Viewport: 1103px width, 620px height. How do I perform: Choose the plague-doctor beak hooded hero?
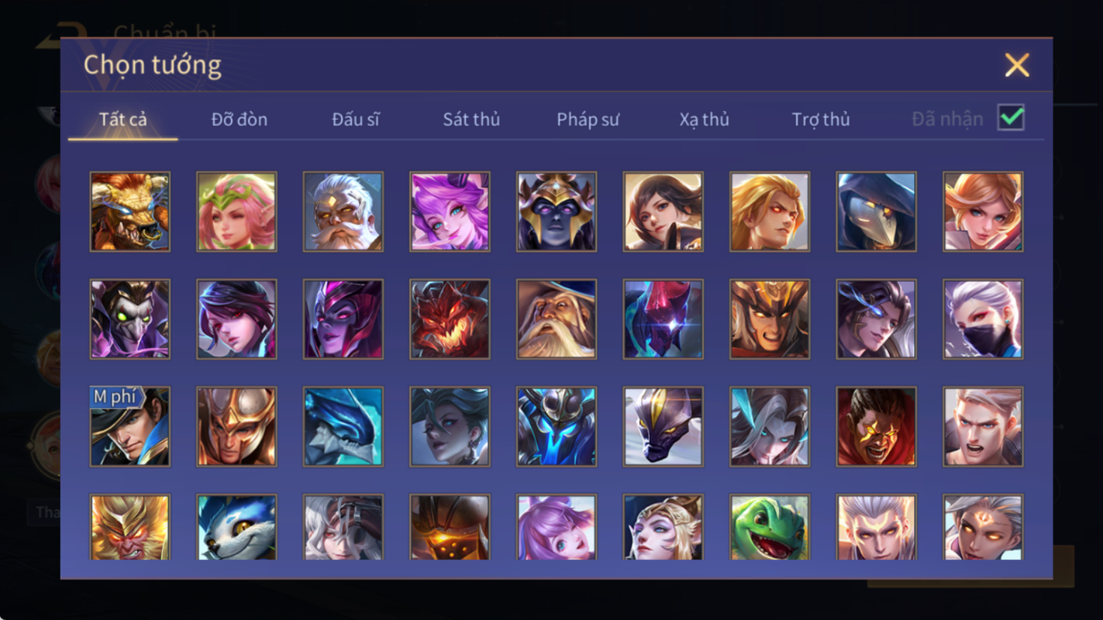(x=876, y=211)
